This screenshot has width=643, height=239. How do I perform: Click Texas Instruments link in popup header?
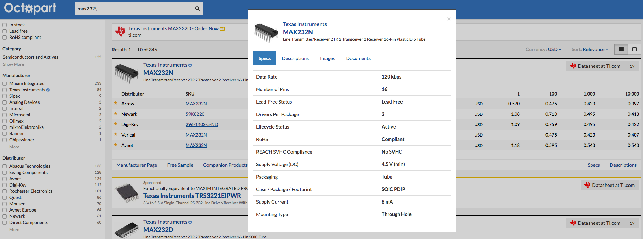point(305,24)
